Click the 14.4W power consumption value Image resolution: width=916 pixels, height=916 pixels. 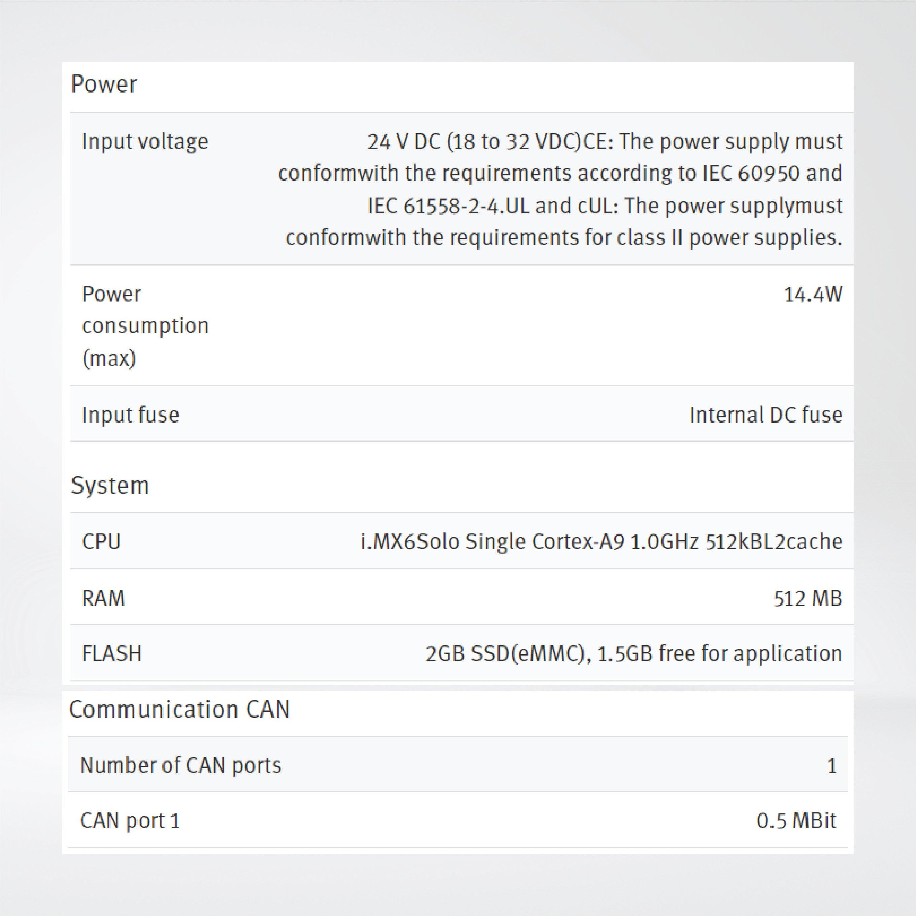tap(813, 294)
